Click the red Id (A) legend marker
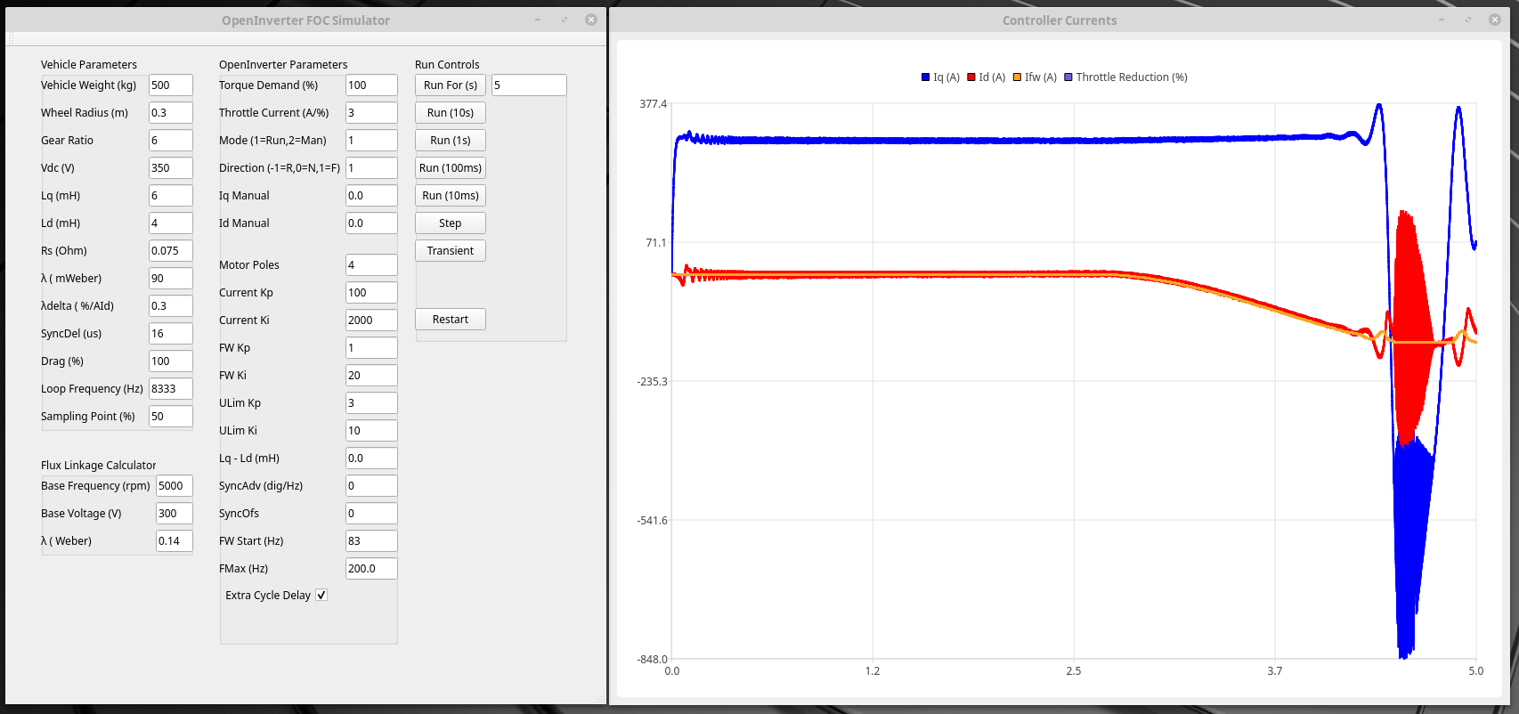 (x=971, y=77)
